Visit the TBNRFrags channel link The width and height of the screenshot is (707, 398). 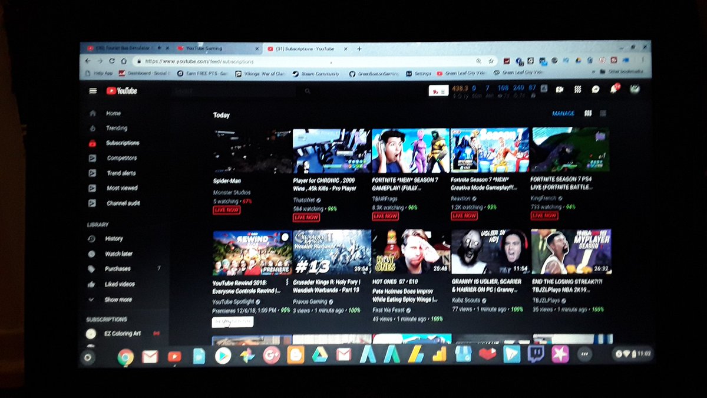(385, 200)
